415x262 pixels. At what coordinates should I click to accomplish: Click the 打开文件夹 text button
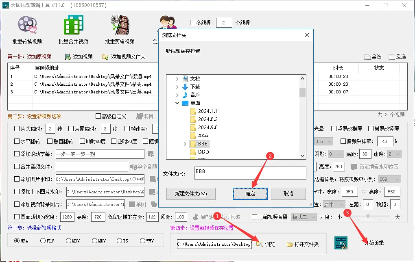tap(306, 244)
